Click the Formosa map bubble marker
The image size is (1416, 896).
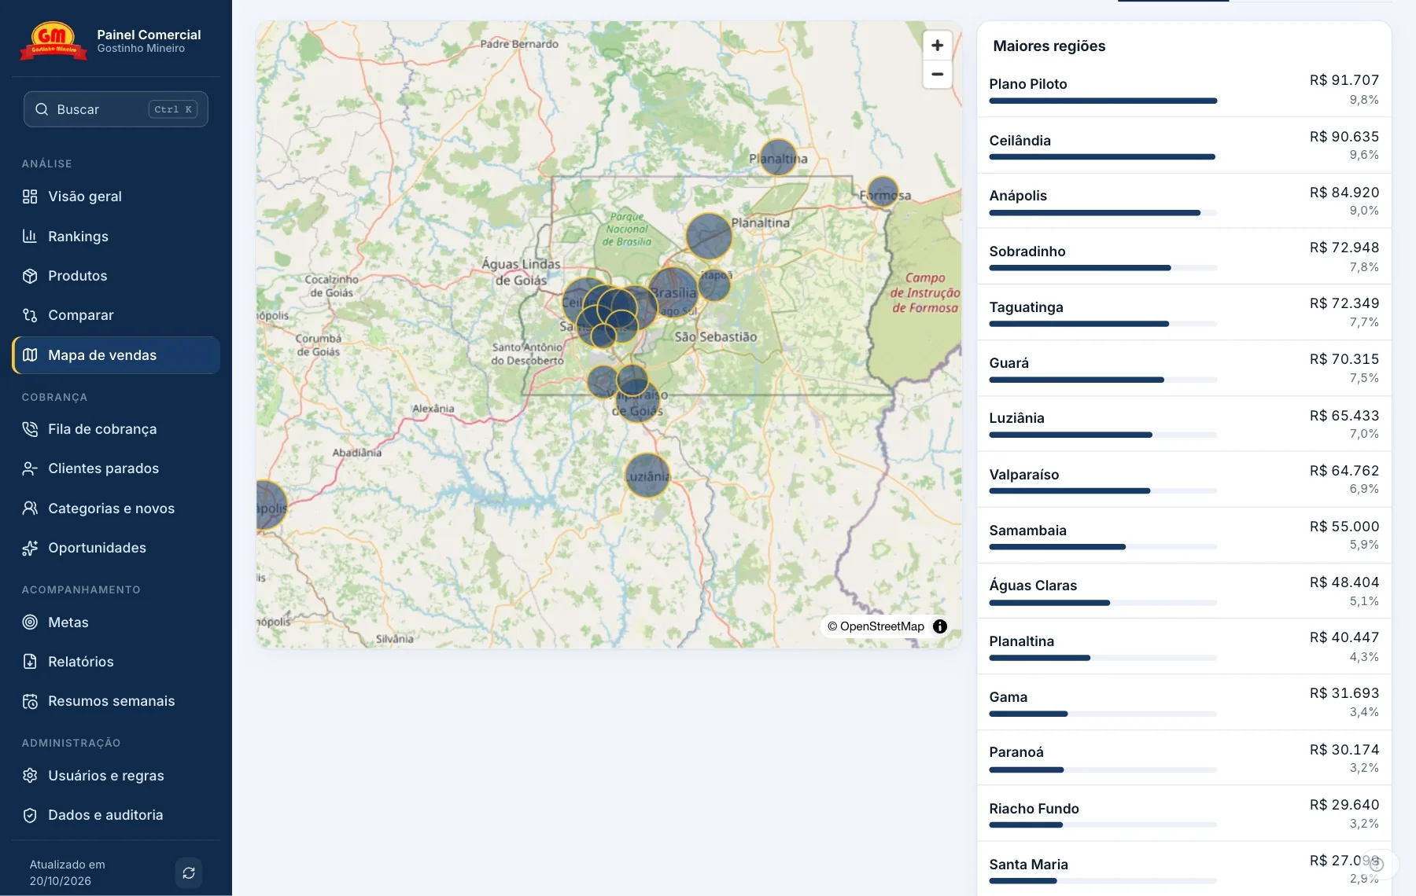[x=883, y=192]
